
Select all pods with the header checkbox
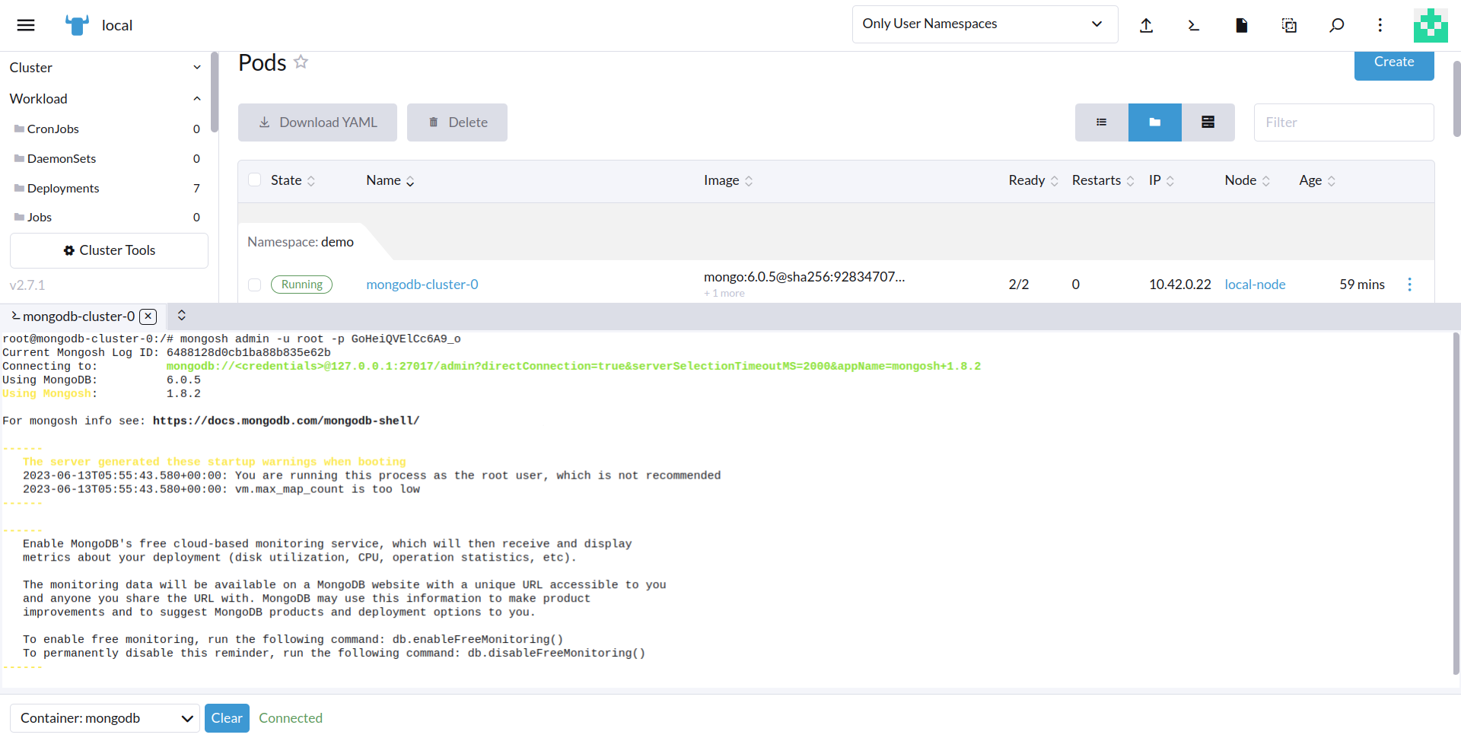coord(255,180)
